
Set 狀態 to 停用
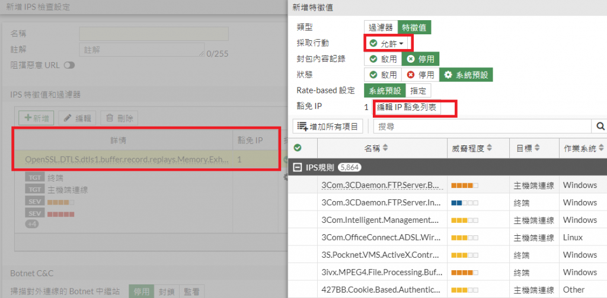[420, 75]
